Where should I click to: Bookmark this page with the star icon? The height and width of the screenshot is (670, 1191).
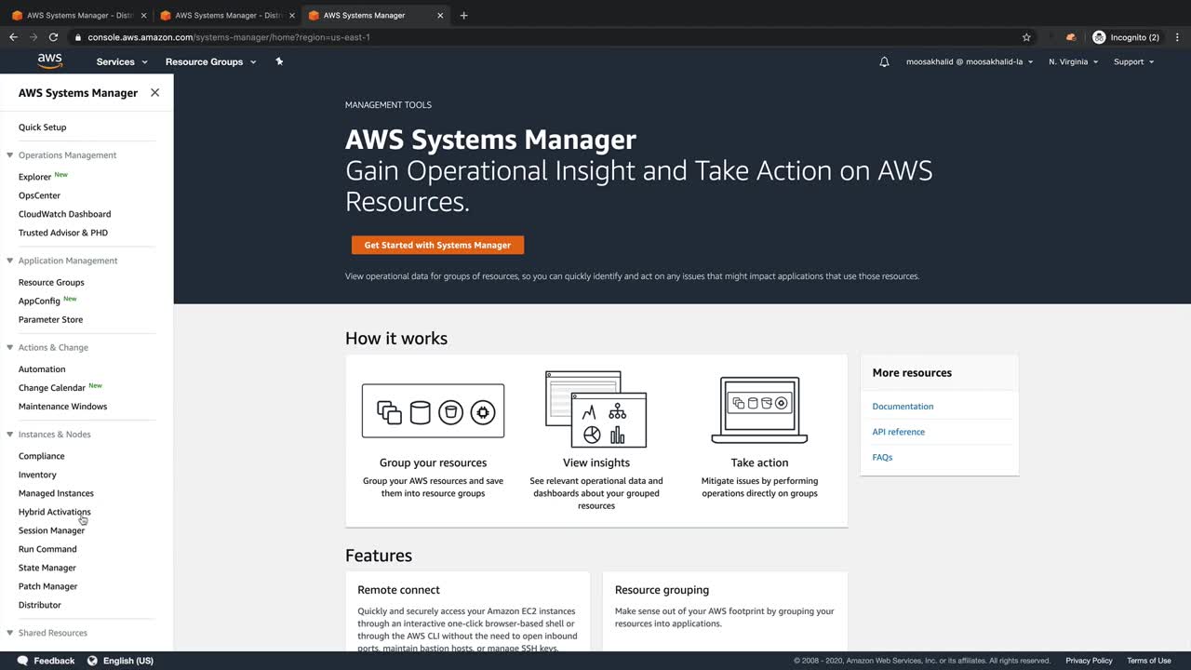[1026, 37]
